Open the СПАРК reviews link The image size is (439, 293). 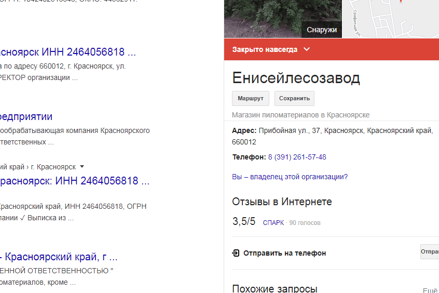tap(273, 223)
